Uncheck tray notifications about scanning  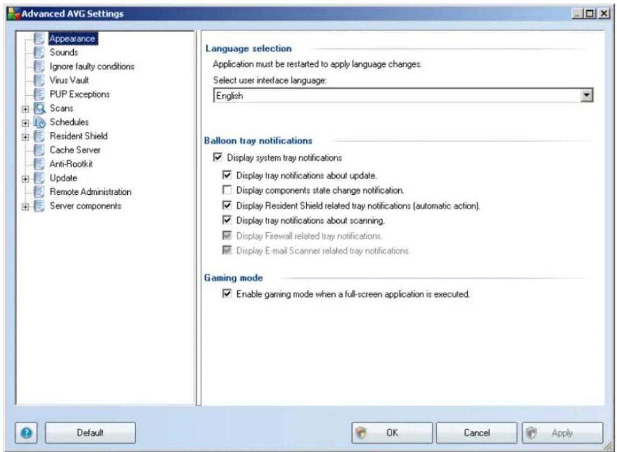227,220
